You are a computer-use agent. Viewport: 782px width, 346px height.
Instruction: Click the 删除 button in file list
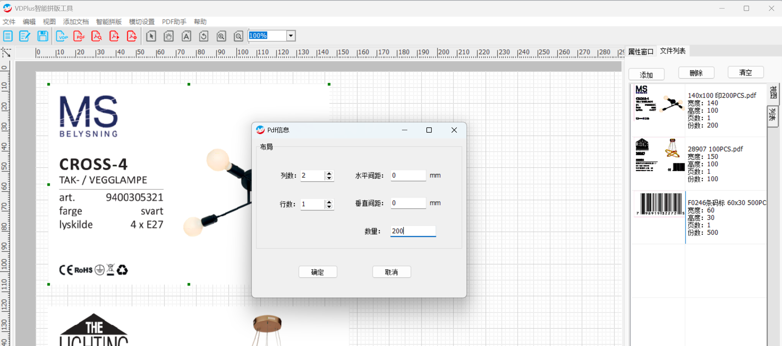click(696, 73)
